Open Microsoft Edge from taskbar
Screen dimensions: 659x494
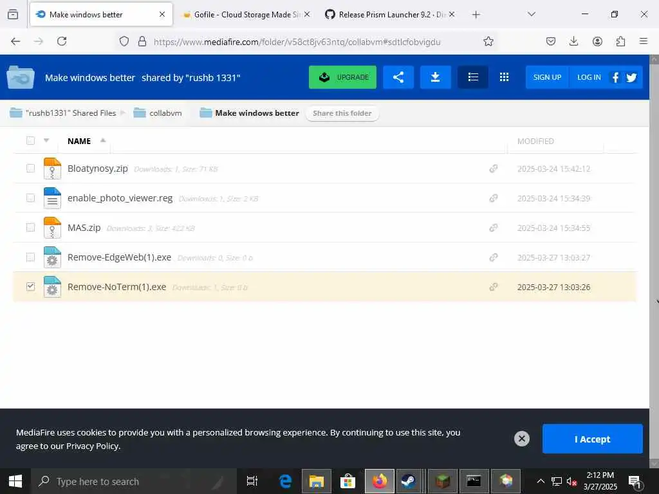tap(285, 481)
